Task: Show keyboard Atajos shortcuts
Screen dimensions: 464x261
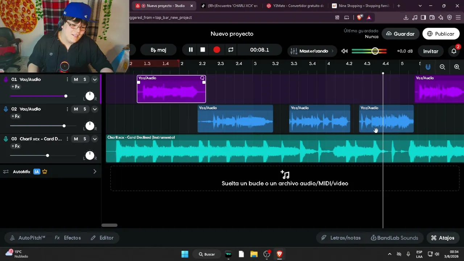Action: point(443,238)
